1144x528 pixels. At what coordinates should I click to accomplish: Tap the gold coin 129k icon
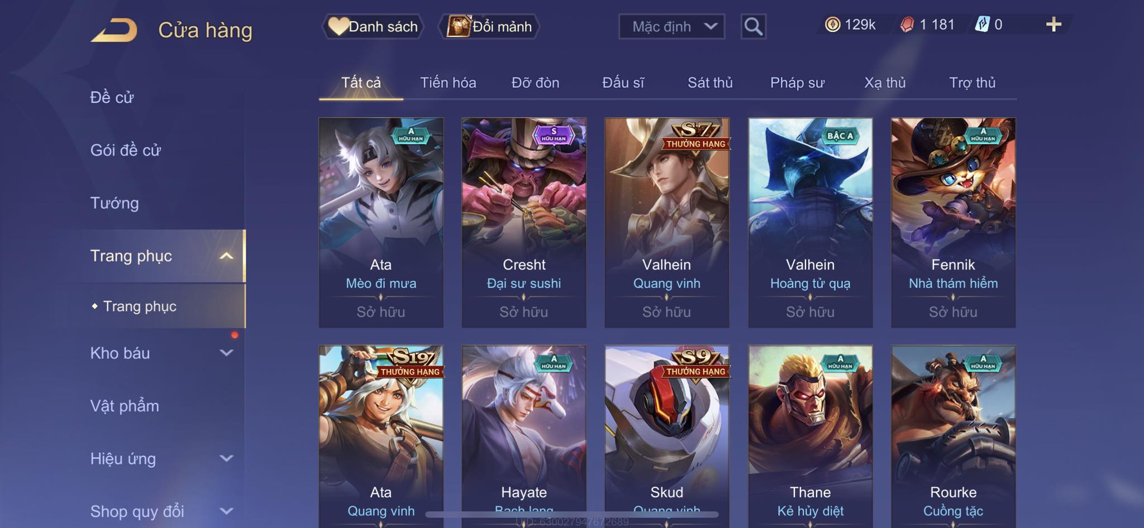click(832, 25)
